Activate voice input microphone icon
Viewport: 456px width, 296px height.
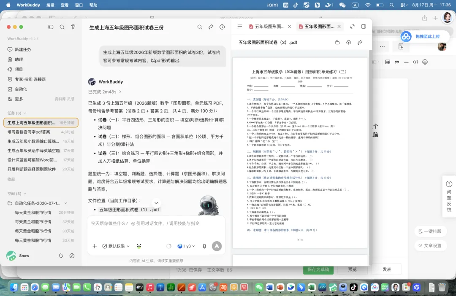pos(204,246)
